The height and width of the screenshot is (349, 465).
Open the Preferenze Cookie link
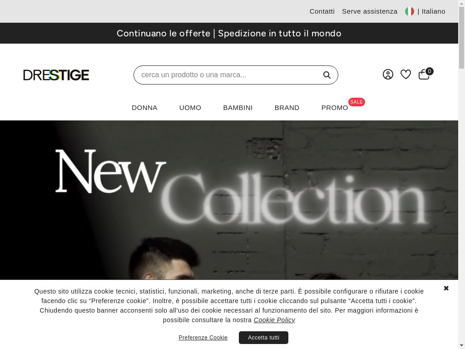(203, 338)
